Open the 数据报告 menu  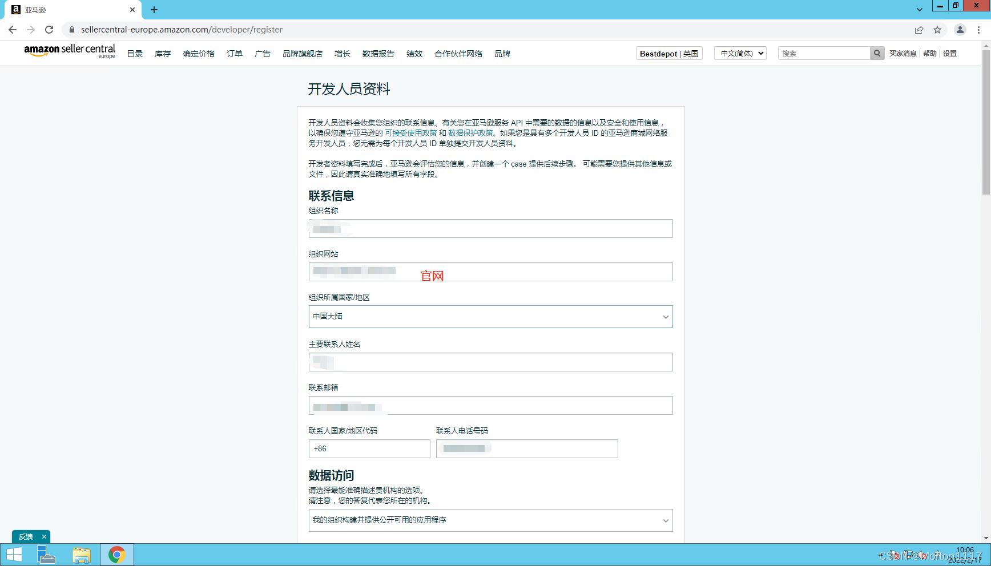(378, 54)
